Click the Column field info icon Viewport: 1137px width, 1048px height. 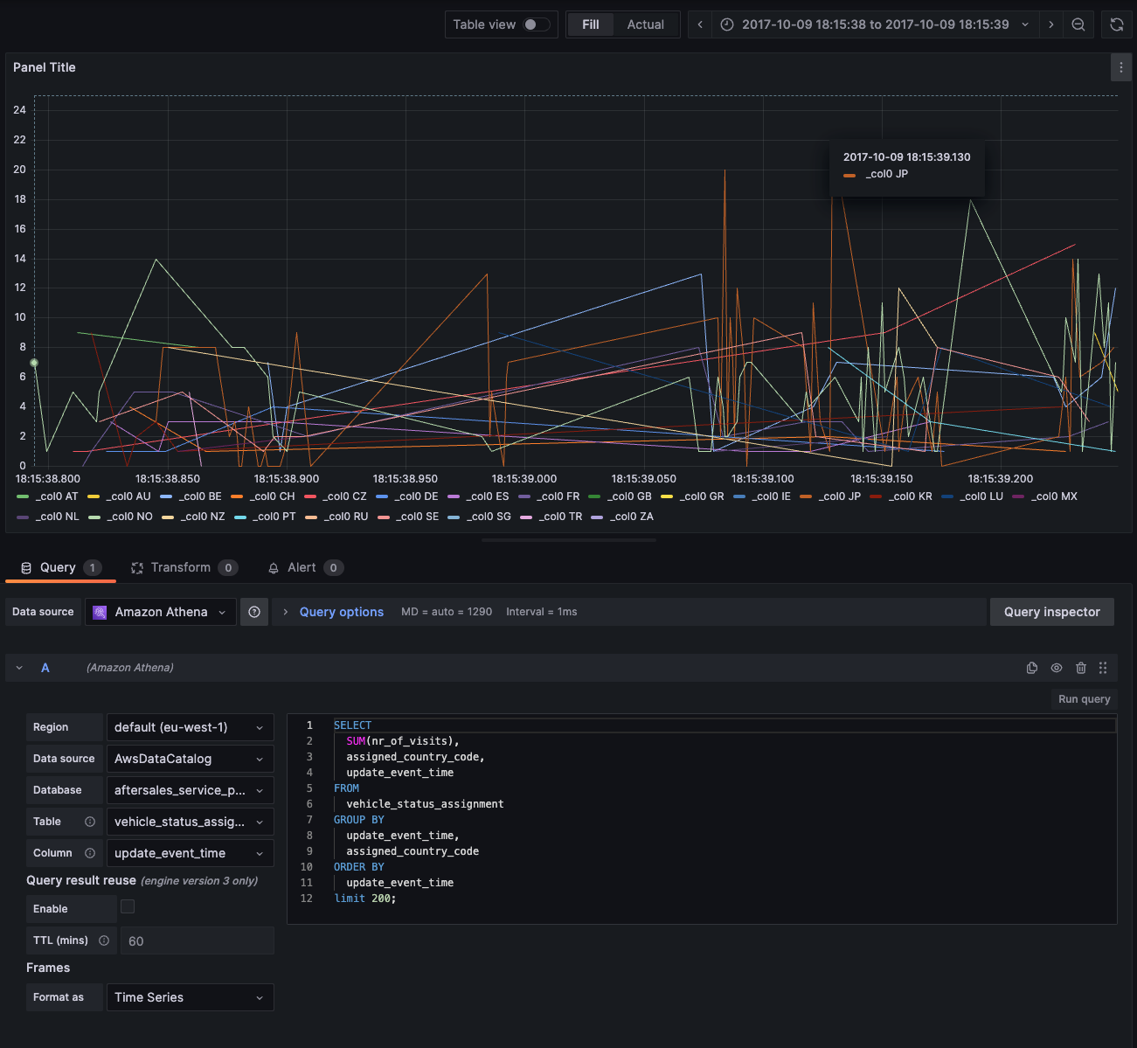[x=89, y=853]
